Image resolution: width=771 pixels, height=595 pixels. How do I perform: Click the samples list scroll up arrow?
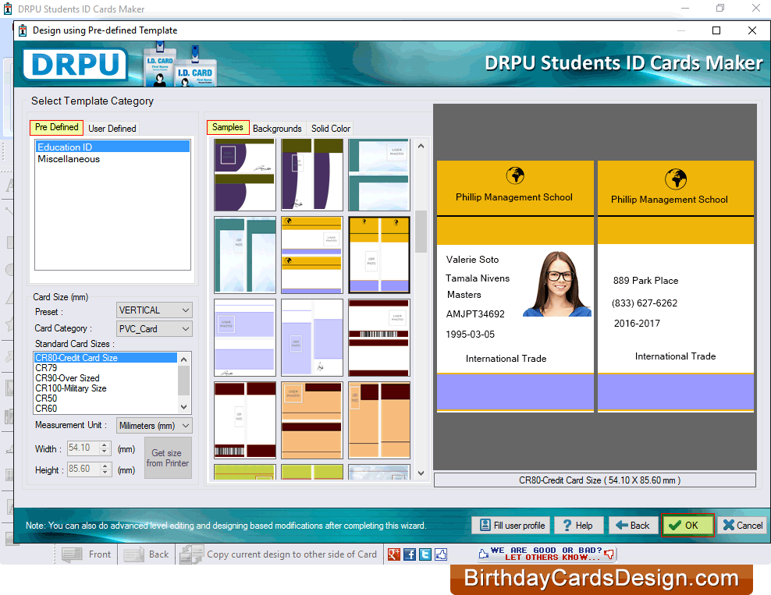pos(421,146)
